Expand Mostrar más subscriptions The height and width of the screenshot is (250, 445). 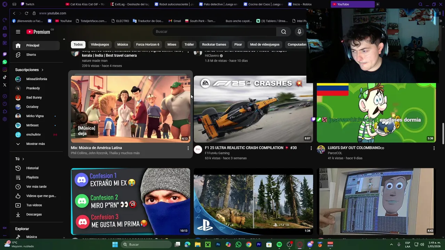pyautogui.click(x=36, y=144)
